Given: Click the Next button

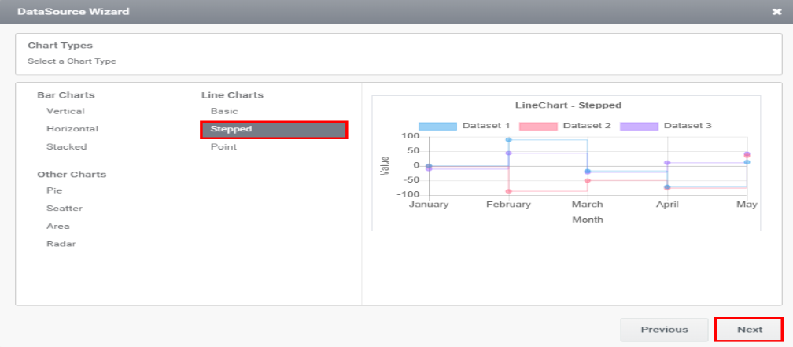Looking at the screenshot, I should coord(749,330).
